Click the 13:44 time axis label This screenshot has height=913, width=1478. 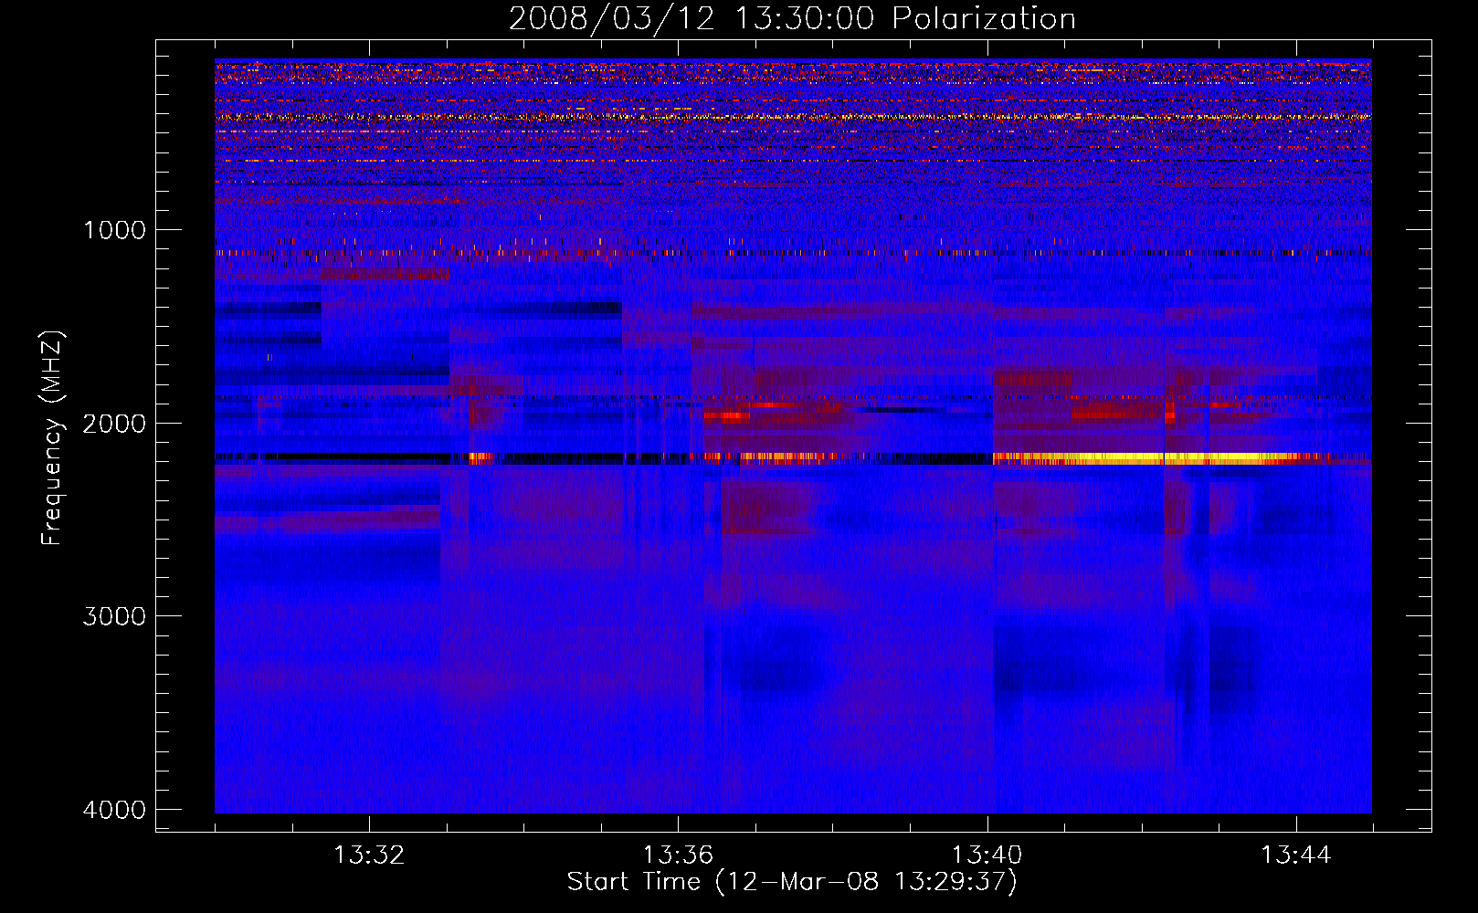click(1296, 855)
